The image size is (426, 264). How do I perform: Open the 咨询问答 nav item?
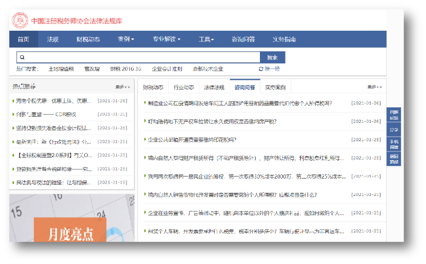[243, 39]
